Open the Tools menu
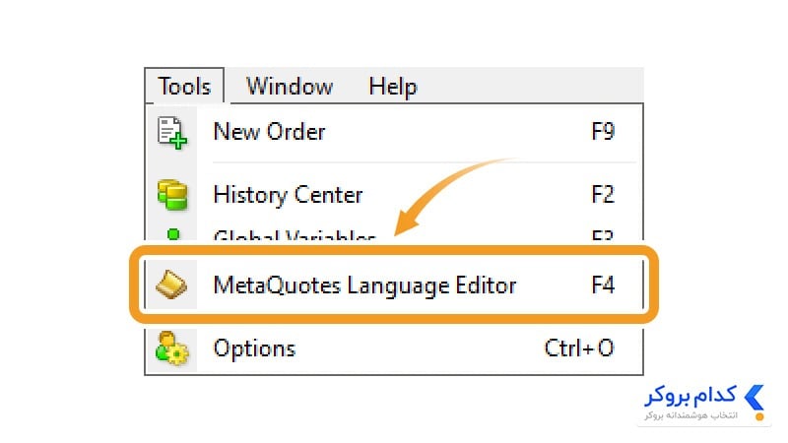The height and width of the screenshot is (443, 788). (x=184, y=86)
